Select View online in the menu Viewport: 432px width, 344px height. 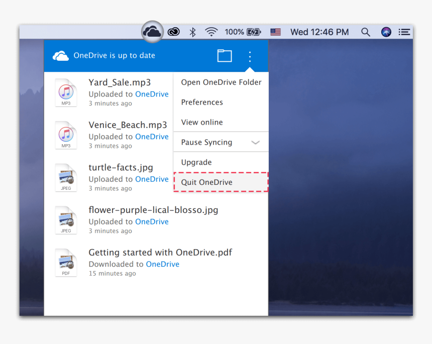tap(201, 122)
